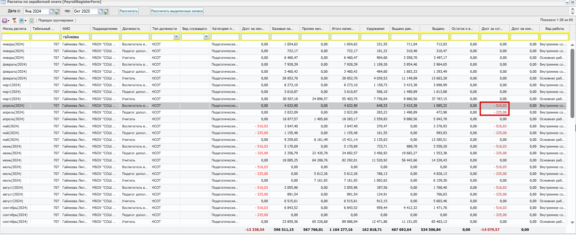Viewport: 576px width, 235px height.
Task: Open the calendar picker for the 'Дата с' field
Action: click(x=52, y=11)
